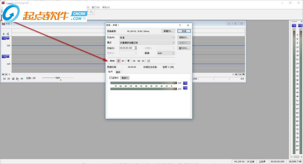Click Go to Start in the record dialog transport
303x164 pixels.
(134, 61)
